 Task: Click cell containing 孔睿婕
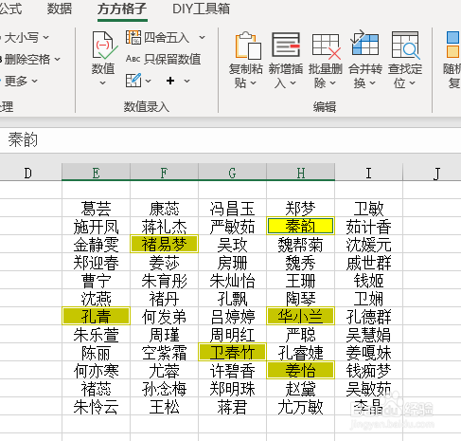300,352
